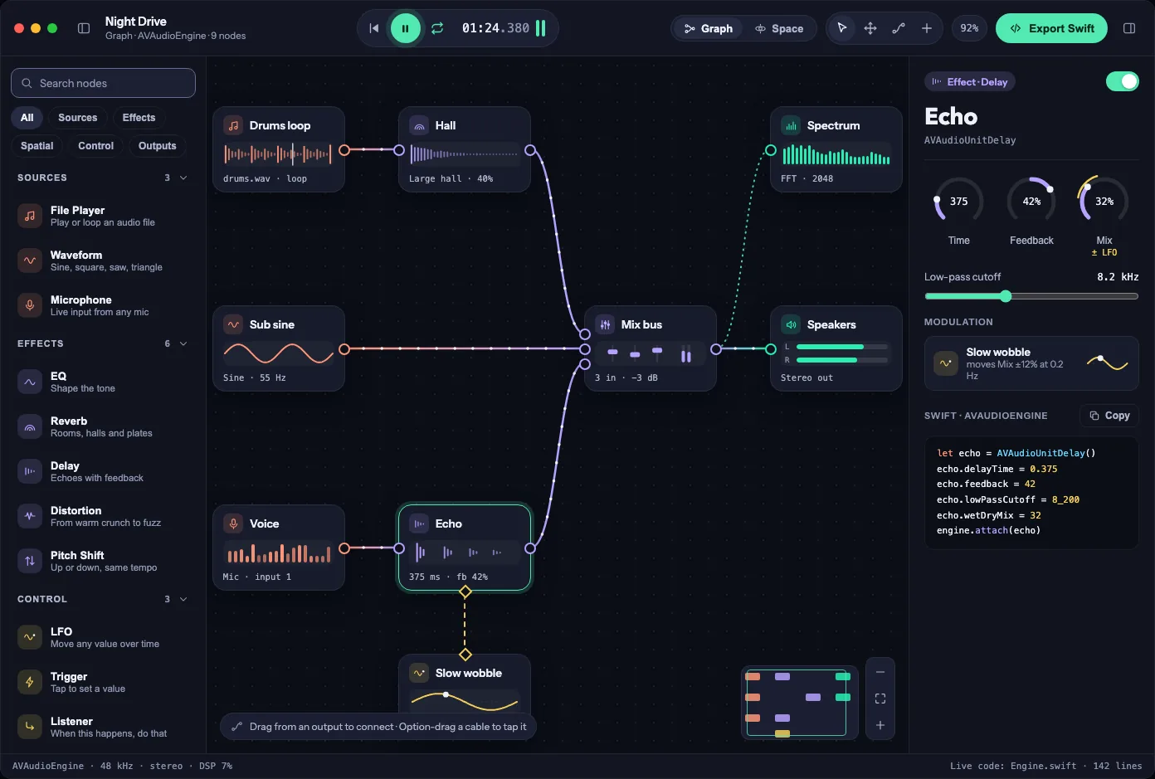Click the Listener control icon

(30, 727)
